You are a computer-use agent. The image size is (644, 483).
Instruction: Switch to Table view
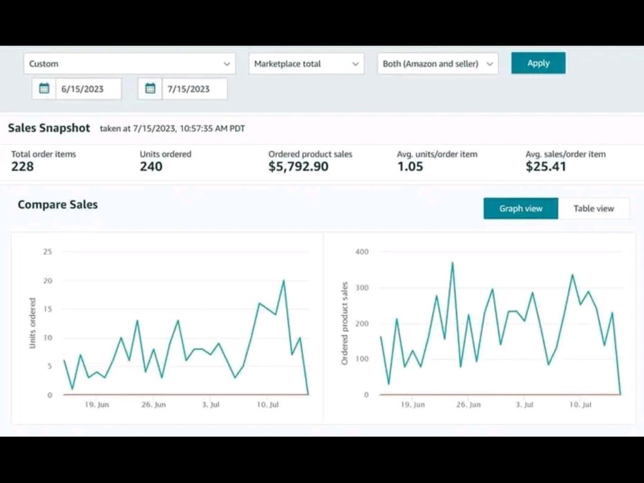coord(594,209)
